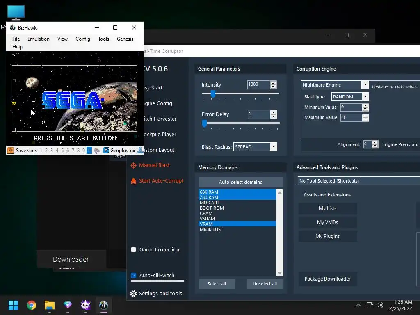This screenshot has height=315, width=420.
Task: Click the Error Delay slider handle
Action: point(204,123)
